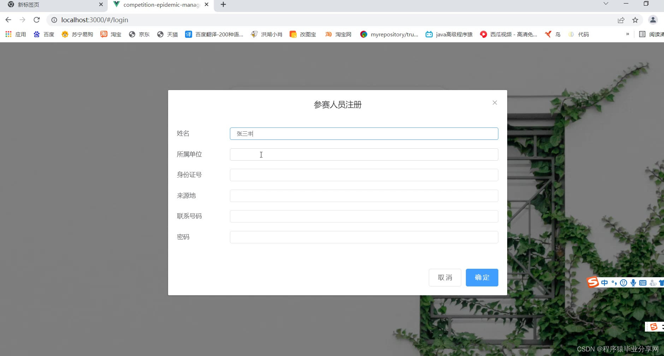Toggle Sogou 中 Chinese/English mode
The width and height of the screenshot is (664, 356).
605,283
